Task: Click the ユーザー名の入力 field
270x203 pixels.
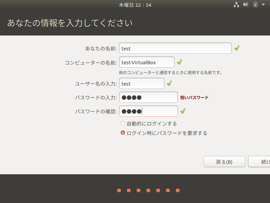Action: pos(141,84)
